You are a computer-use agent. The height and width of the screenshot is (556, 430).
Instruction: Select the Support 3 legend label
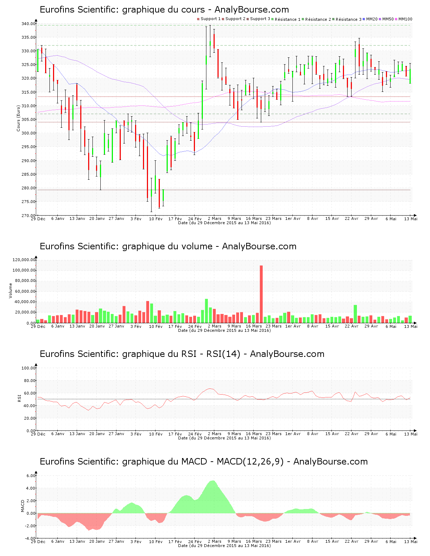(x=260, y=19)
